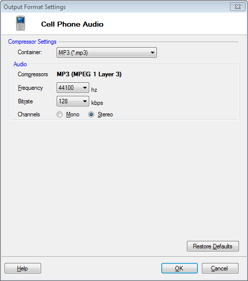Confirm settings with the OK button
248x281 pixels.
(x=179, y=268)
